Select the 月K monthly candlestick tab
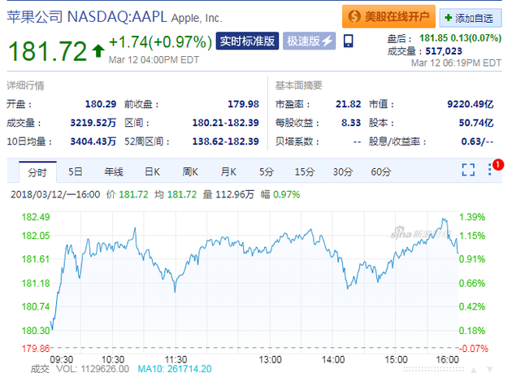 tap(228, 171)
